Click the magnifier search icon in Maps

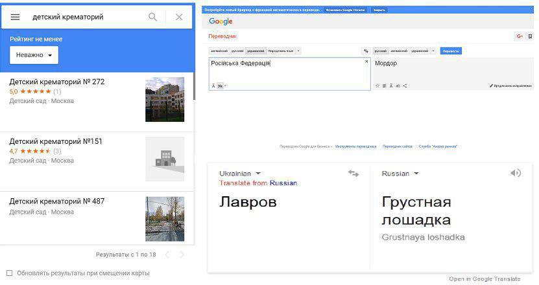click(152, 17)
